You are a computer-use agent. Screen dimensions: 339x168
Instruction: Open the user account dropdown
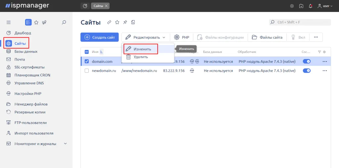pos(325,6)
